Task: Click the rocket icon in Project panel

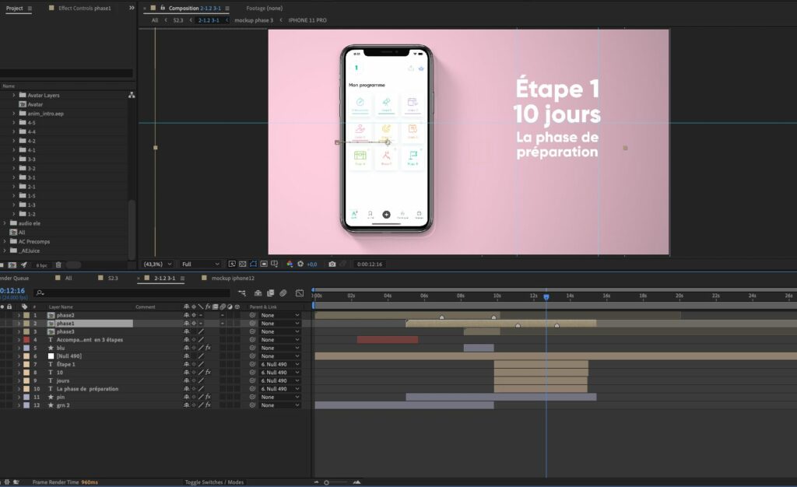Action: (x=23, y=265)
